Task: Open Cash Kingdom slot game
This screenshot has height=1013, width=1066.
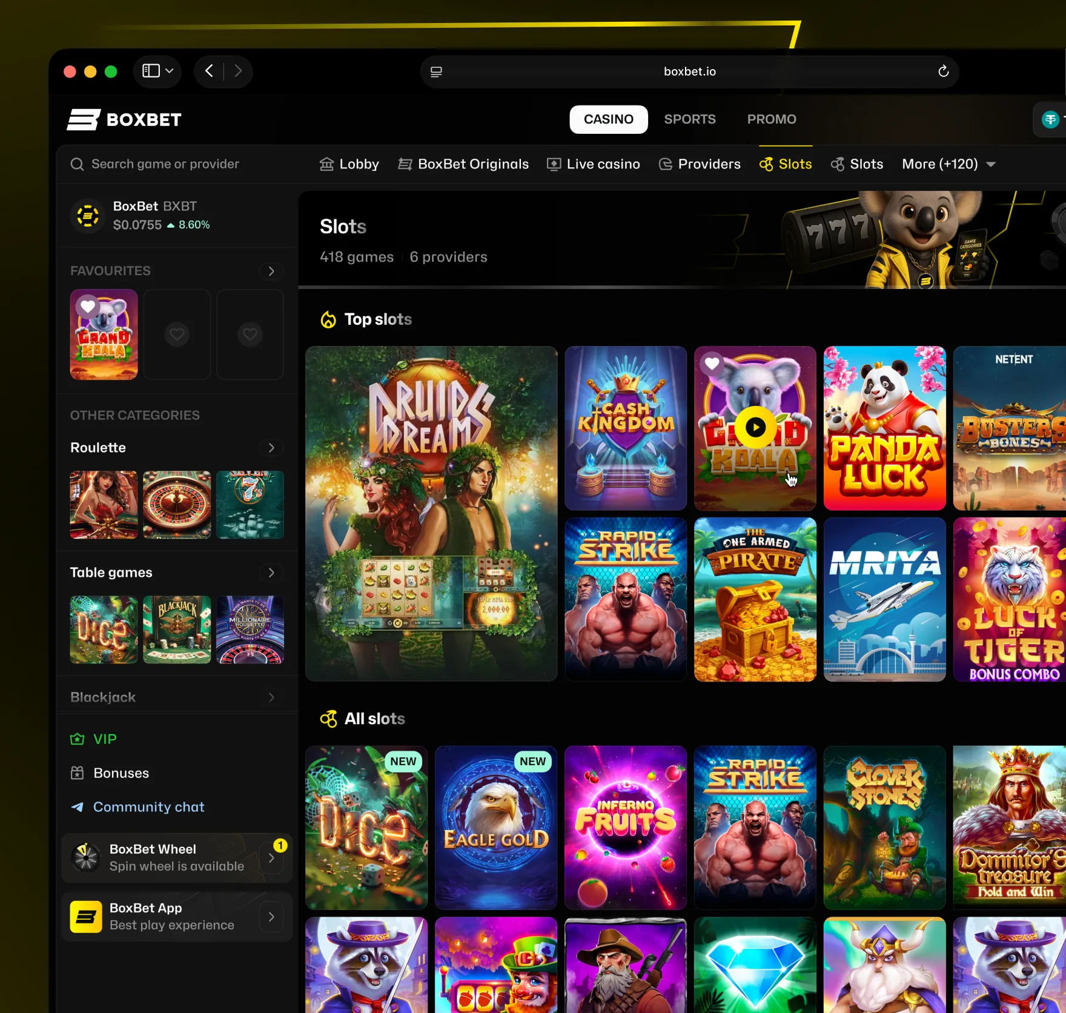Action: (x=626, y=428)
